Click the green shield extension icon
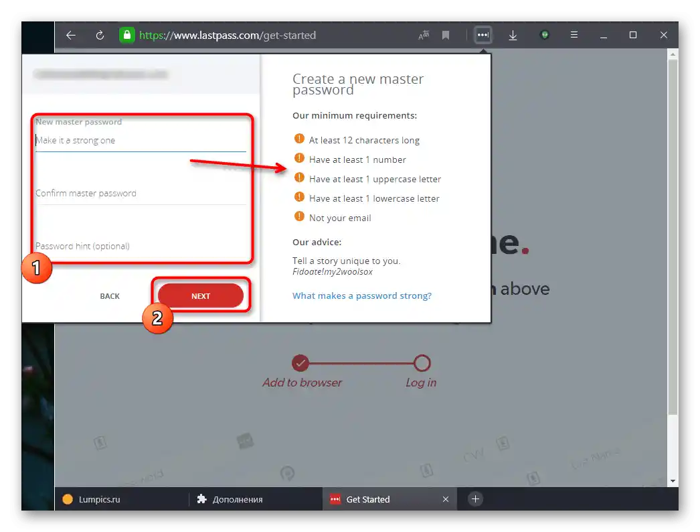 click(544, 35)
